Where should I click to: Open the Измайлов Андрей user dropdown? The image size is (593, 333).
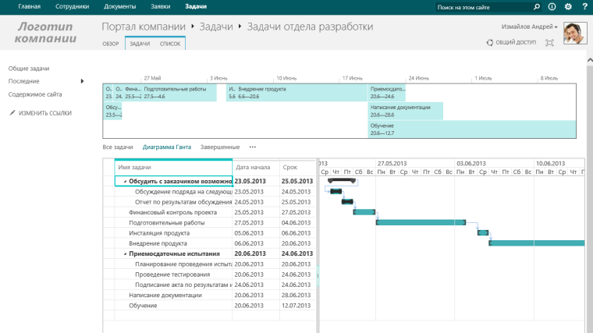click(x=530, y=27)
